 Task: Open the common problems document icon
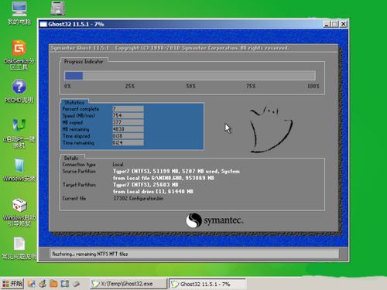(19, 248)
